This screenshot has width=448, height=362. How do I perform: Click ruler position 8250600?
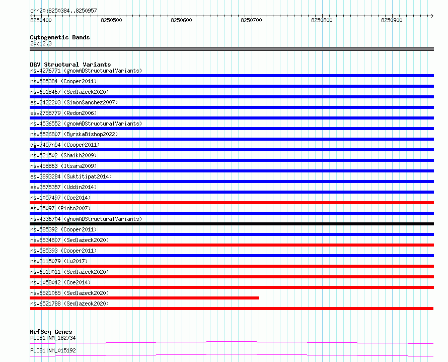point(181,20)
